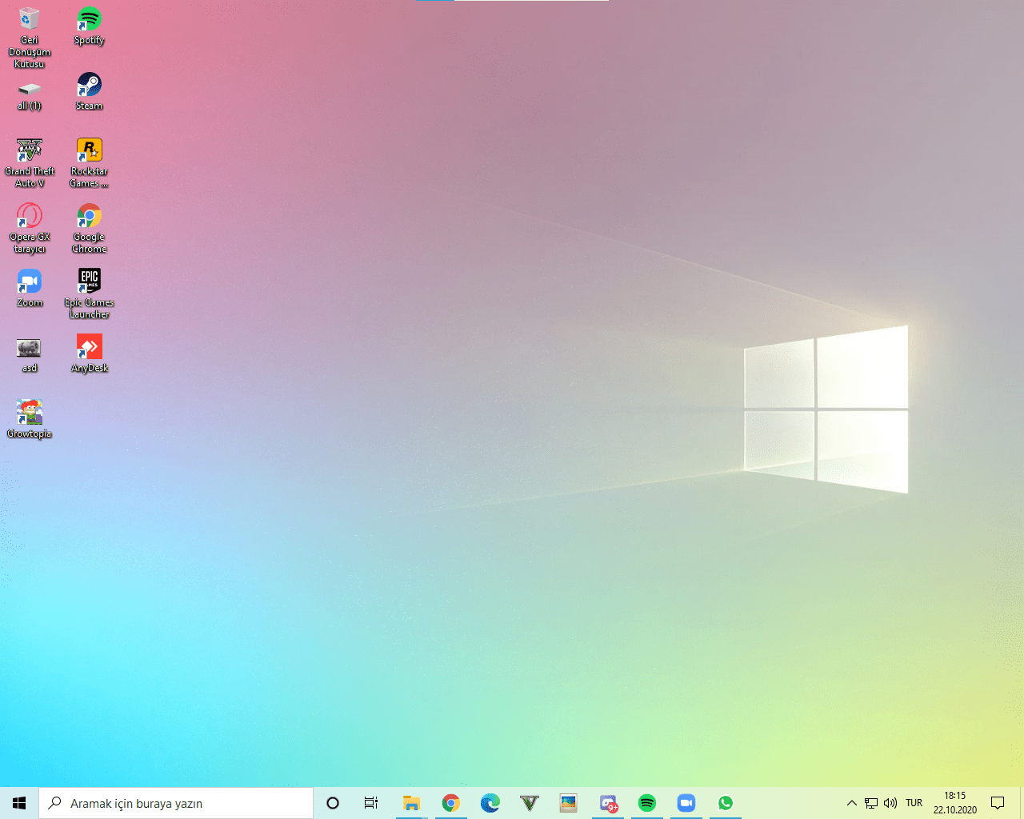Select the Grand Theft Auto V desktop icon
Screen dimensions: 1024x819
point(30,162)
